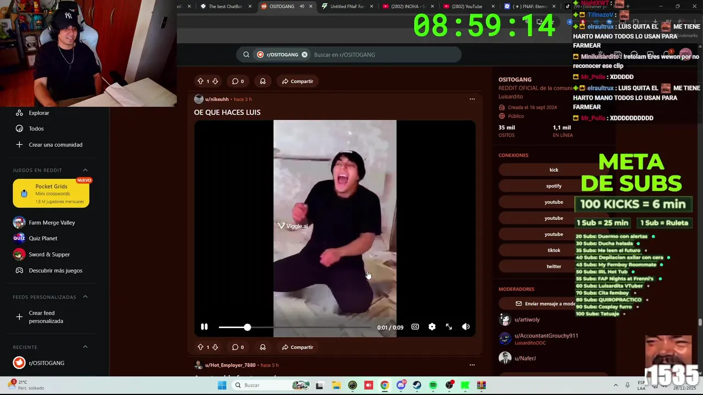The image size is (703, 395).
Task: Collapse the Juegos en Reddit section
Action: [85, 170]
